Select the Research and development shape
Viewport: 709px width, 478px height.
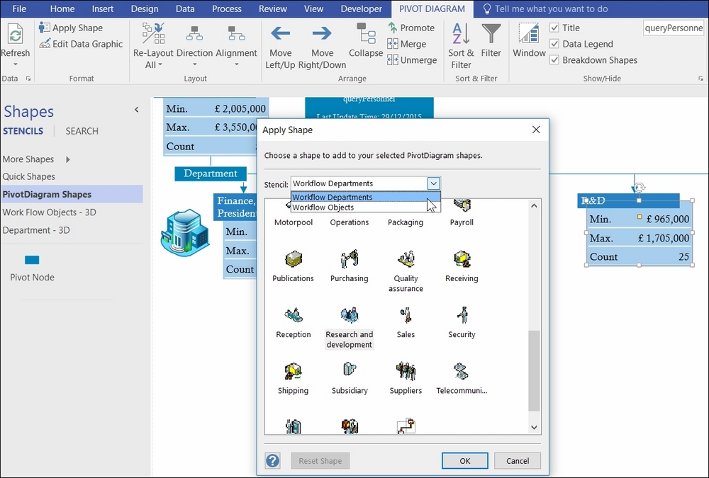[350, 326]
